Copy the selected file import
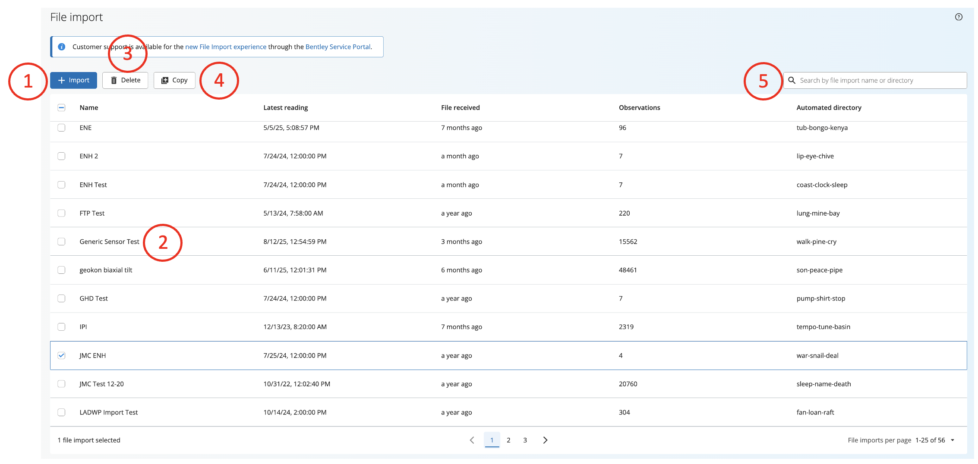 tap(174, 81)
